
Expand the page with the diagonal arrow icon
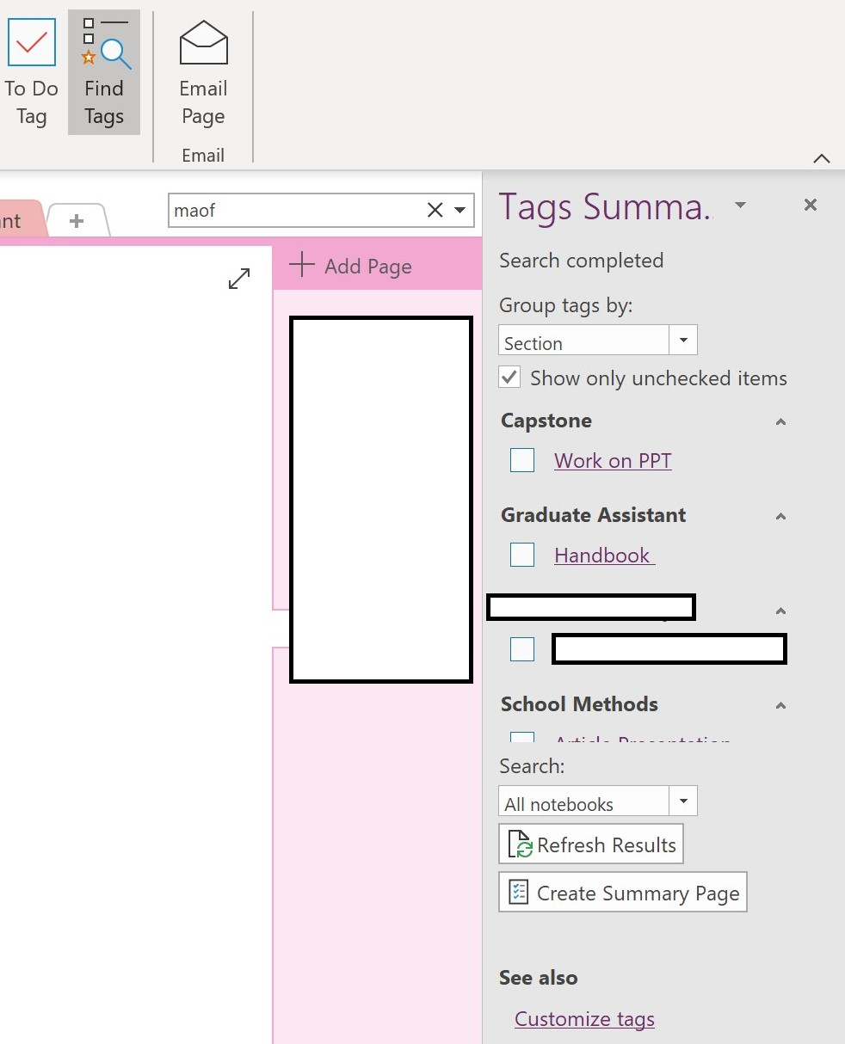238,278
